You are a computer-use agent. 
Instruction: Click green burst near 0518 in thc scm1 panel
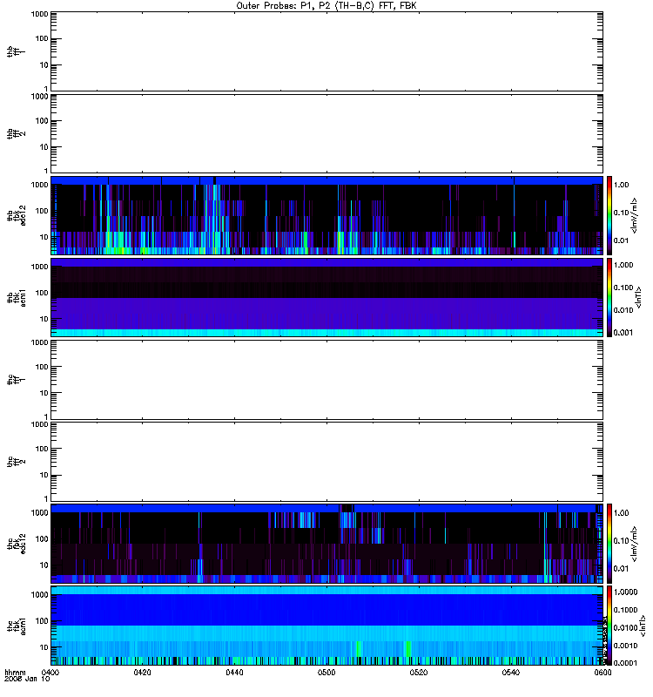[x=407, y=649]
